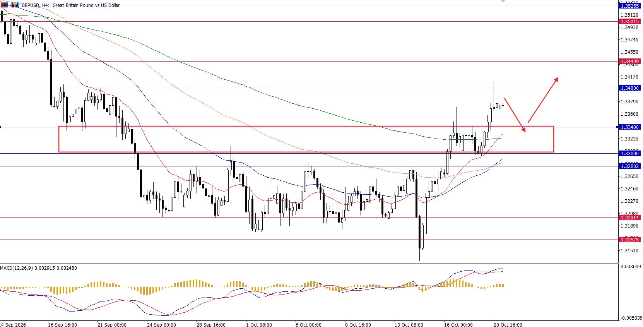Image resolution: width=643 pixels, height=327 pixels.
Task: Select the red rectangle support zone
Action: pos(306,139)
